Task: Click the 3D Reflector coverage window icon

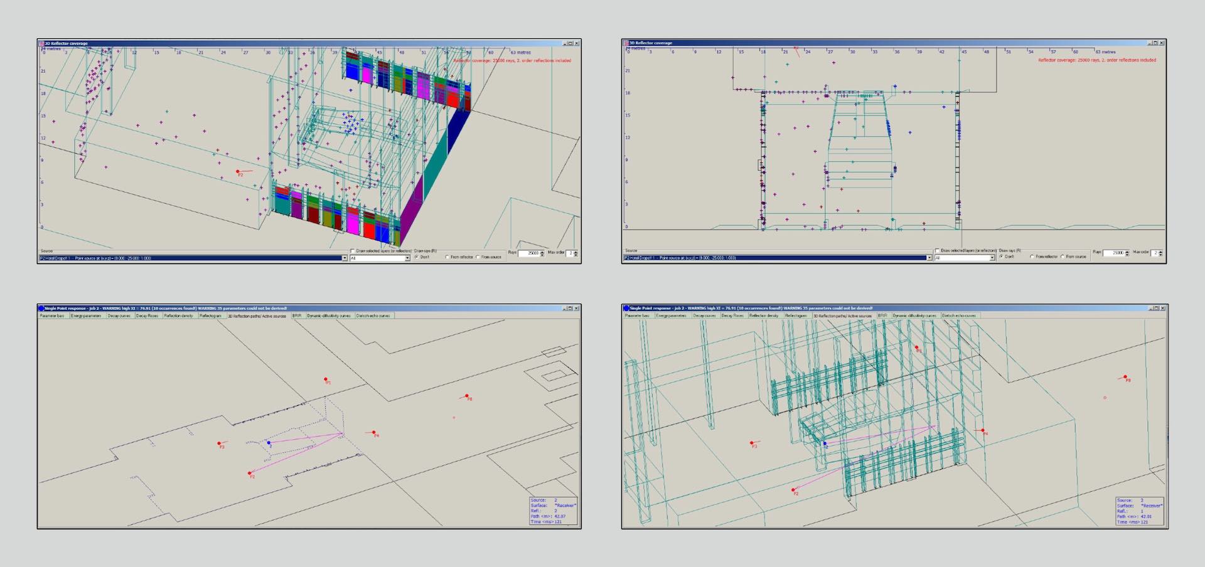Action: click(x=41, y=43)
